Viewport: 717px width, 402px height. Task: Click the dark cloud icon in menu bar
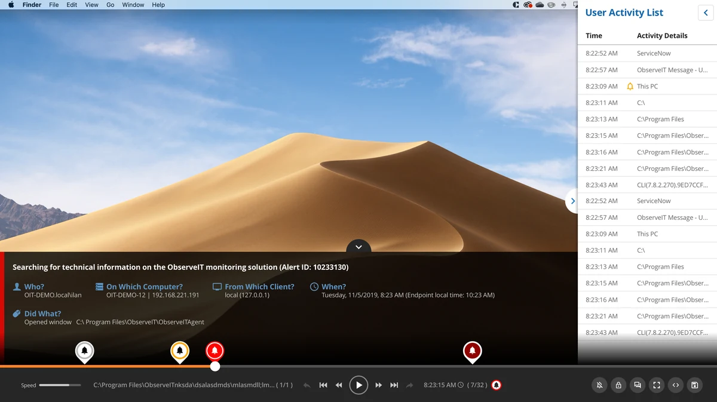coord(540,5)
